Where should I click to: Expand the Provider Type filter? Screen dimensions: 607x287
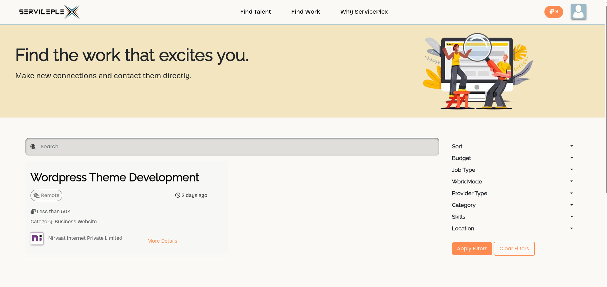[x=512, y=193]
